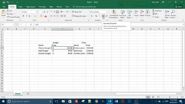Add a new sheet
Screen dimensions: 185x104
pos(28,94)
